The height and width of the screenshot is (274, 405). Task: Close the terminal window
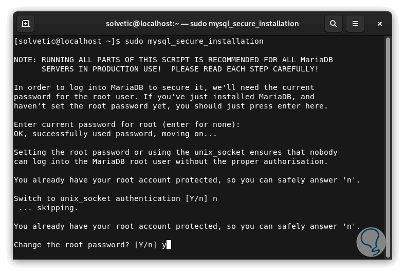[x=380, y=24]
